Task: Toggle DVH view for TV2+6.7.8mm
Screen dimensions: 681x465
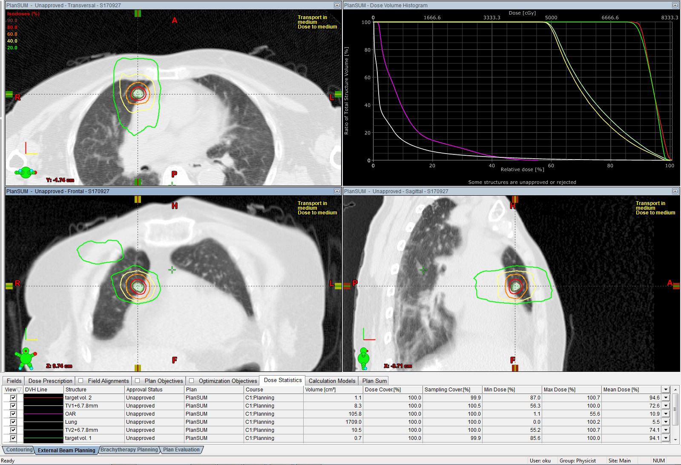Action: coord(13,430)
